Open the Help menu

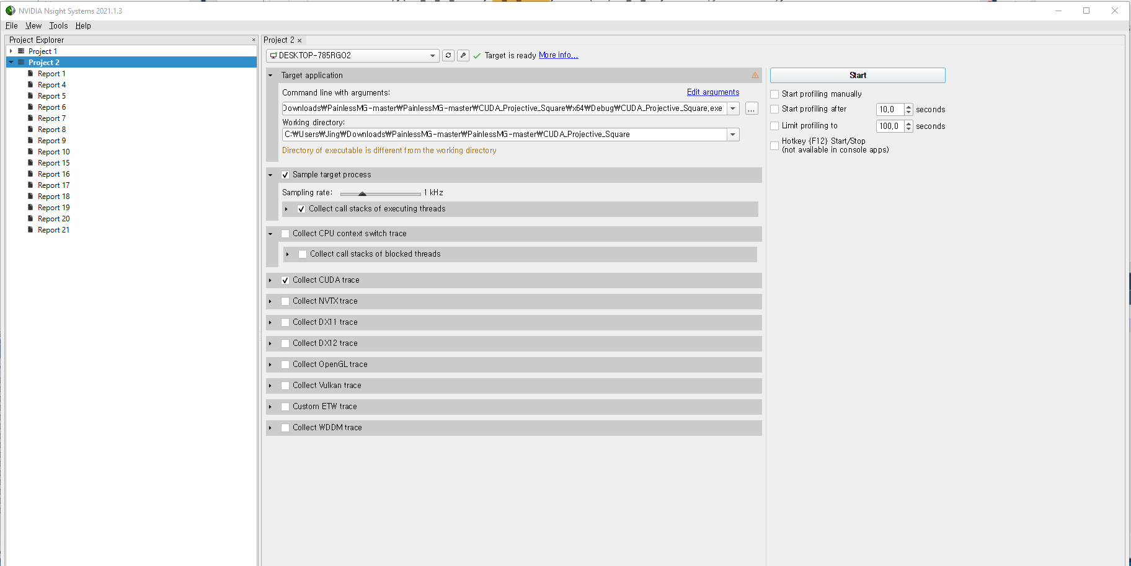[83, 25]
